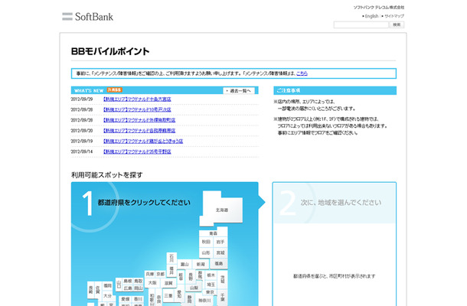Choose 長崎 prefecture tile

click(90, 290)
